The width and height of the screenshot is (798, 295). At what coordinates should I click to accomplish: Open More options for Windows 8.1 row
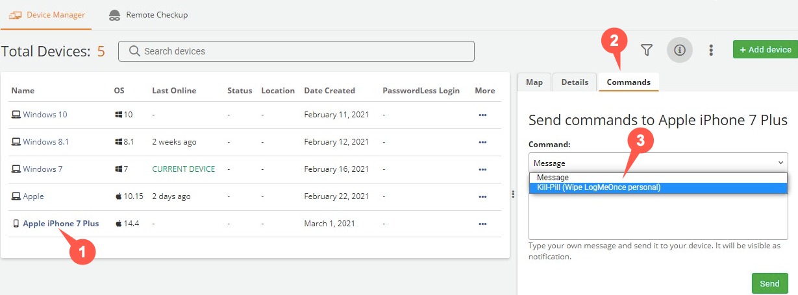point(482,142)
